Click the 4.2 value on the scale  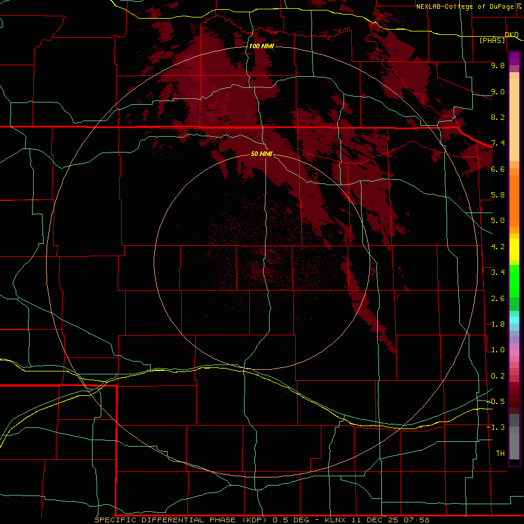[498, 247]
